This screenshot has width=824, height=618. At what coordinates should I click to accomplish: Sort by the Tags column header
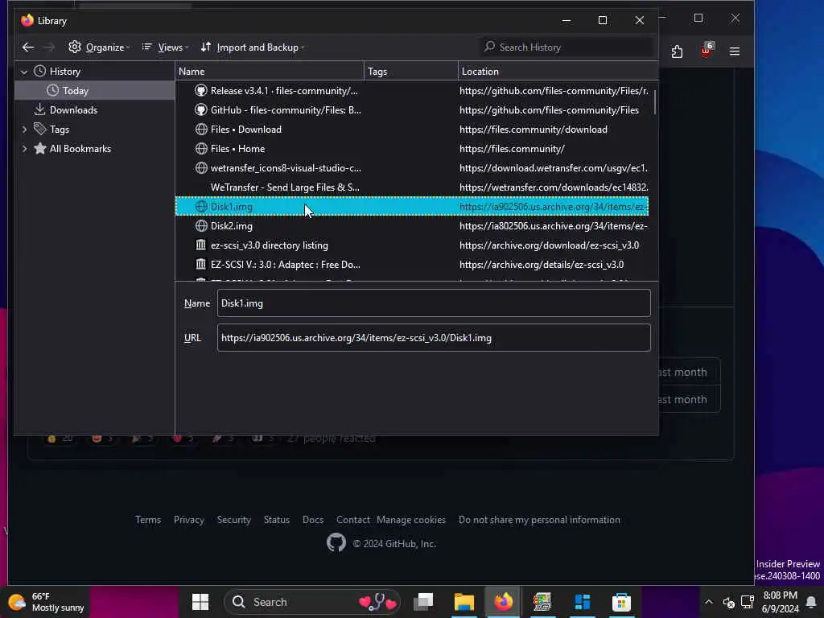click(411, 72)
